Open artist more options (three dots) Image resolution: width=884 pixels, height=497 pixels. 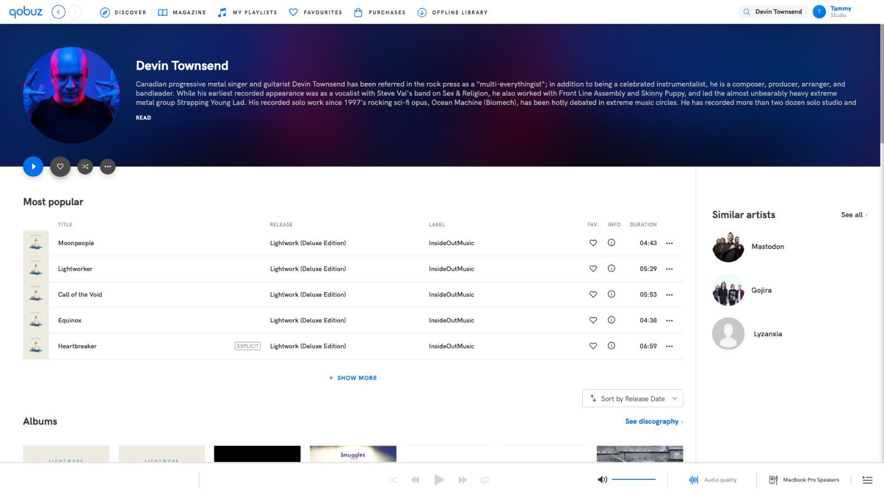(108, 166)
